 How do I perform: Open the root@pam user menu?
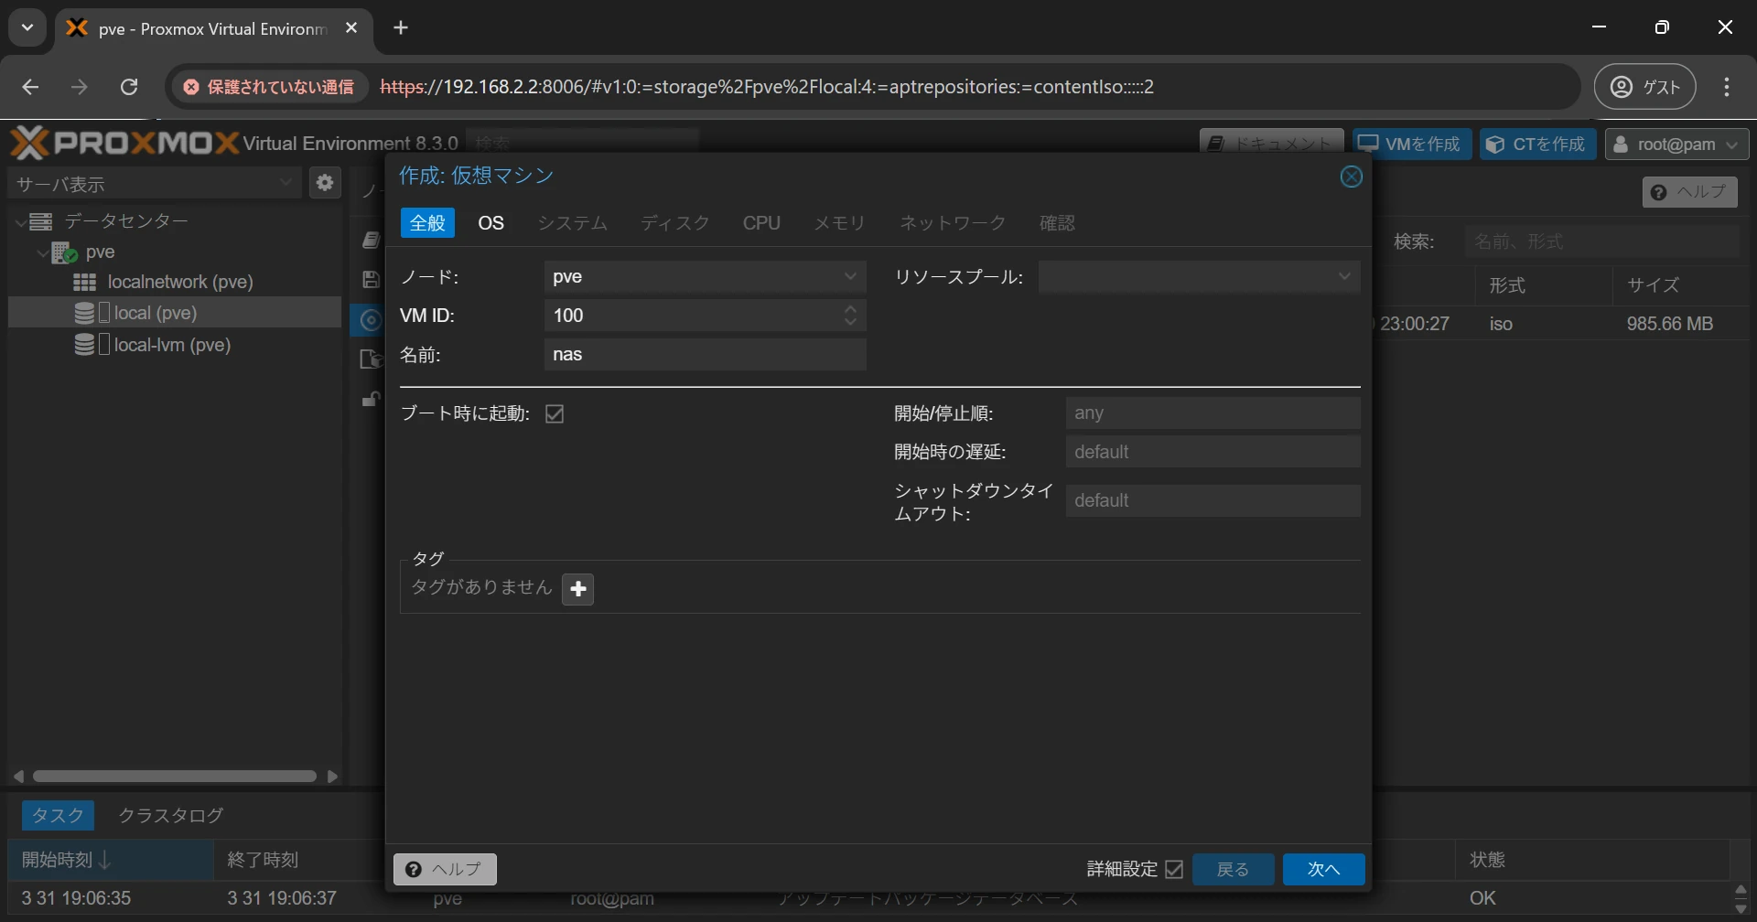pyautogui.click(x=1676, y=145)
